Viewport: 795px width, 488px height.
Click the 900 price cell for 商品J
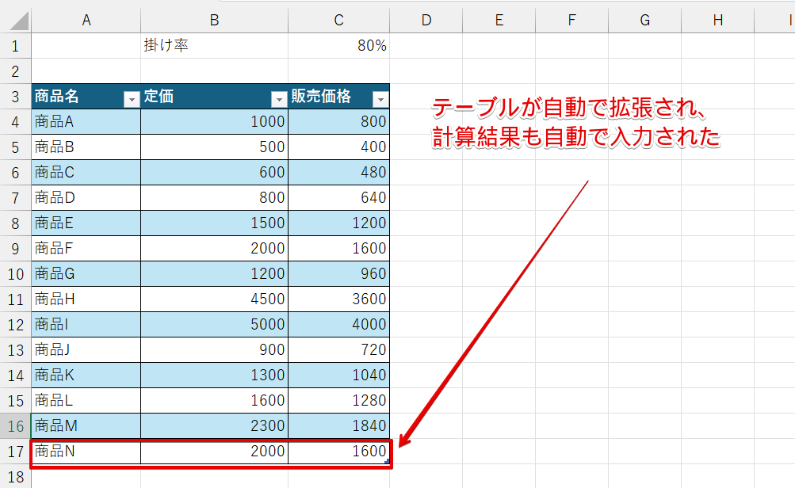pyautogui.click(x=215, y=349)
